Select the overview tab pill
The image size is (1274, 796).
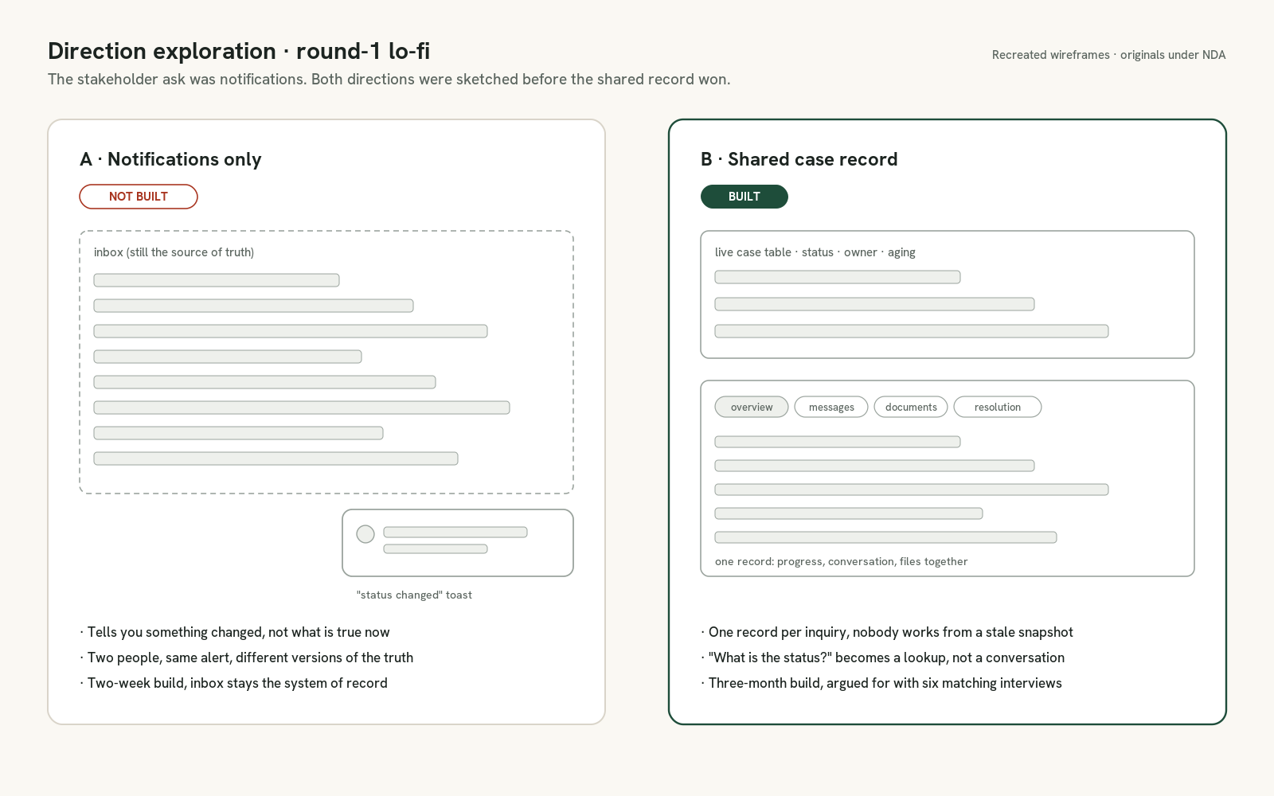coord(752,407)
